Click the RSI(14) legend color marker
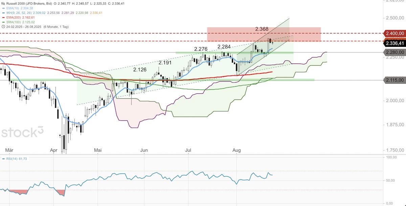Image resolution: width=406 pixels, height=206 pixels. click(3, 158)
